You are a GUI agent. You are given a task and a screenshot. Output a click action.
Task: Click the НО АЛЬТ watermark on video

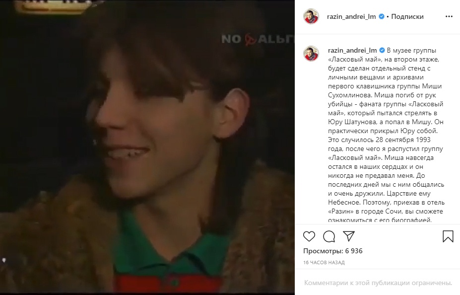coord(258,39)
